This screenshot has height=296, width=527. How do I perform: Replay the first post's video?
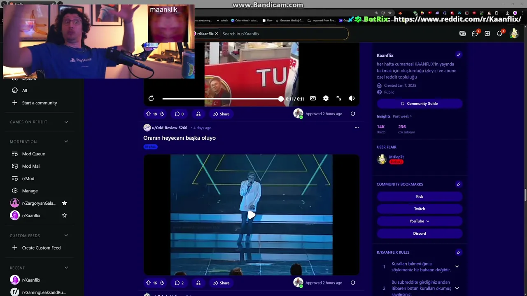tap(151, 98)
